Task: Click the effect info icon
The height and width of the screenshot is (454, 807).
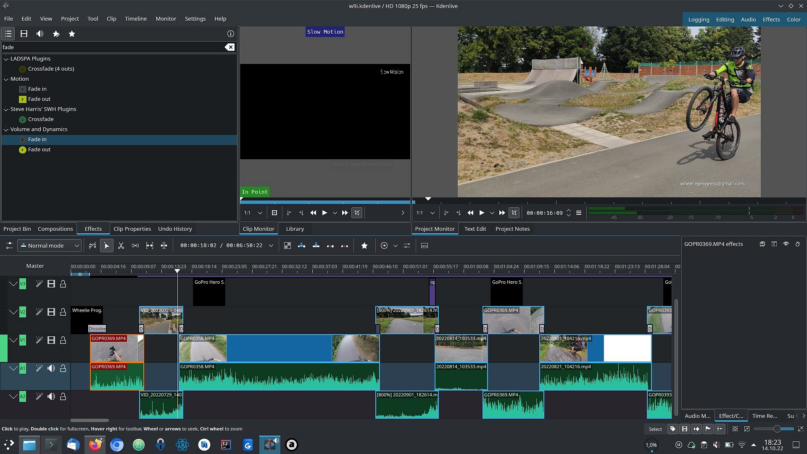Action: pos(230,34)
